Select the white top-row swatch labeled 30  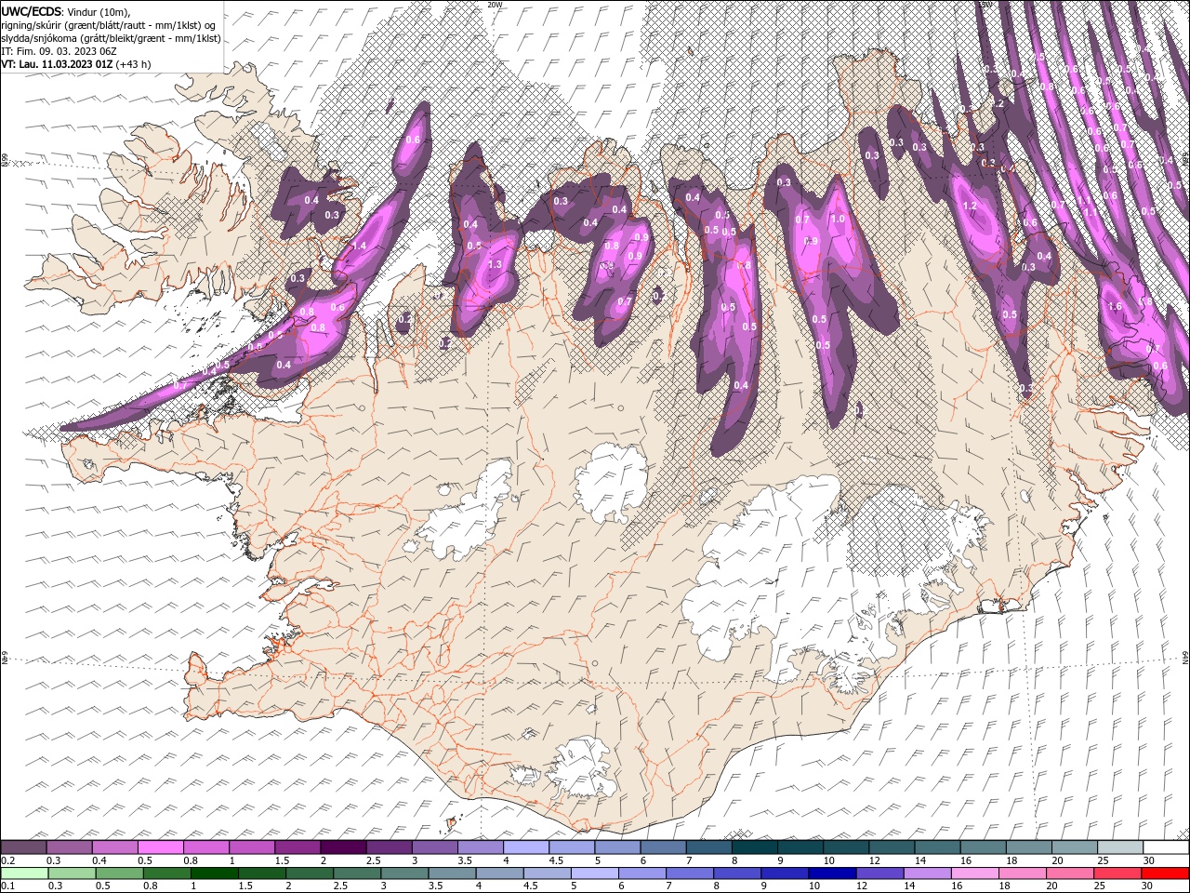point(1165,847)
